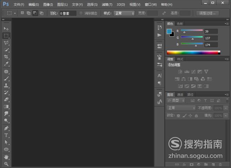Open the layer blend mode 正常 dropdown
The height and width of the screenshot is (168, 231).
181,108
